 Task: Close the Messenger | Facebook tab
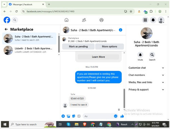43,4
